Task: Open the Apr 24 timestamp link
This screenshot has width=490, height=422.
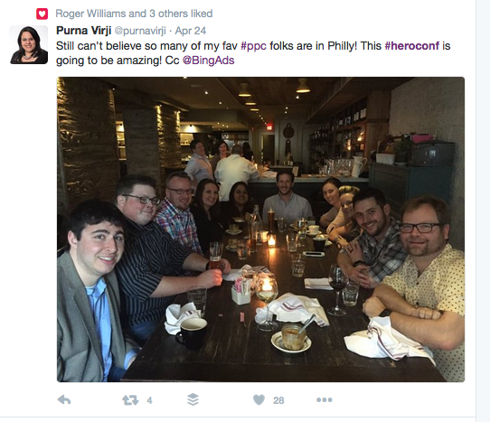Action: [x=191, y=31]
